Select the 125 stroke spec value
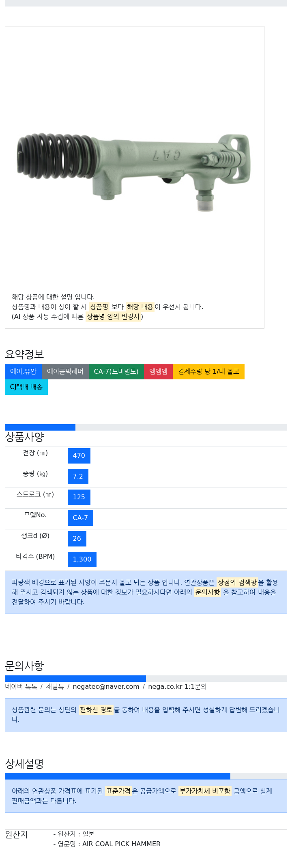The width and height of the screenshot is (292, 849). 79,497
